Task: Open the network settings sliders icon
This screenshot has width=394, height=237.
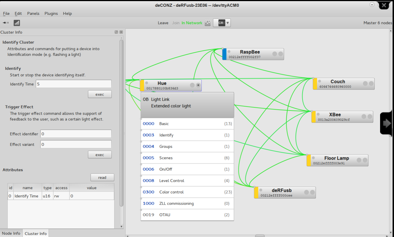Action: pyautogui.click(x=207, y=23)
